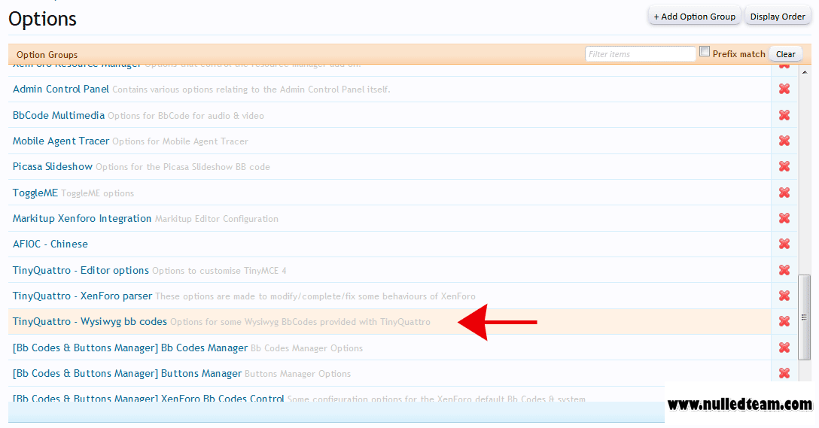Enable the Prefix match checkbox
The width and height of the screenshot is (819, 428).
(705, 51)
